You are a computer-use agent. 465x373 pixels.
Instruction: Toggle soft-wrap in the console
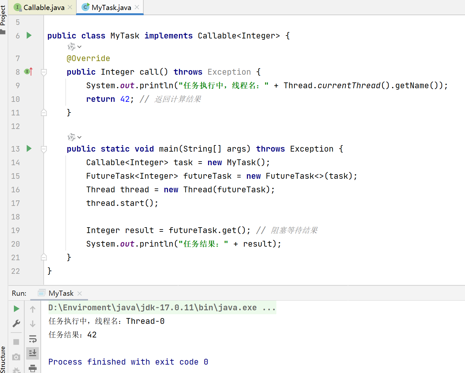click(x=33, y=339)
